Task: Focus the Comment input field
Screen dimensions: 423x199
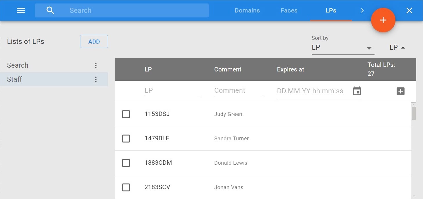Action: (238, 90)
